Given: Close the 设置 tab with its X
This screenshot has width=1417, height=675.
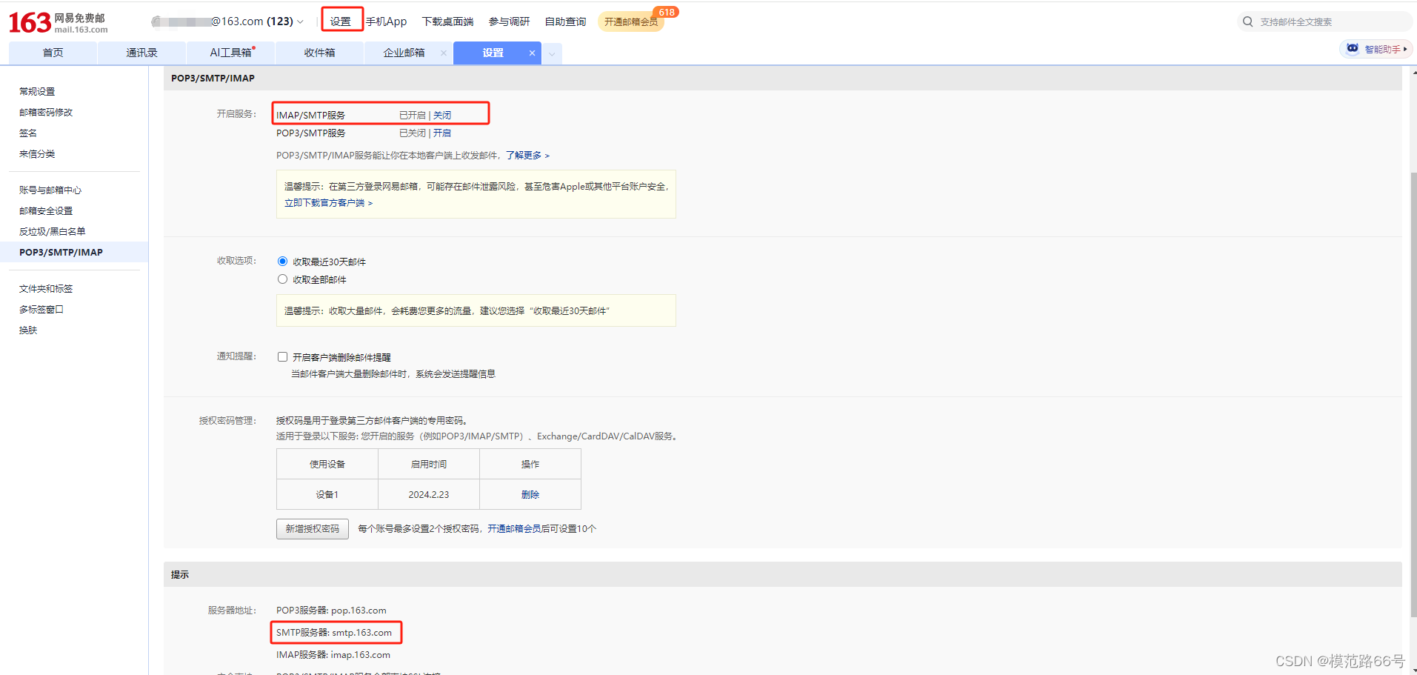Looking at the screenshot, I should (532, 53).
